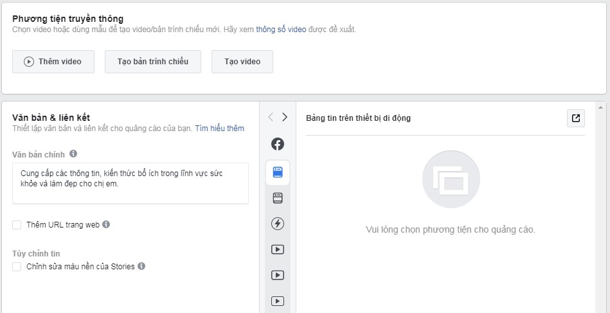Click the info icon next to Thêm URL trang web
Viewport: 610px width, 313px height.
106,224
